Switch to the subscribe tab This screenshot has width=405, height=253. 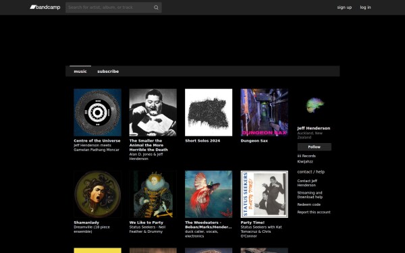108,72
